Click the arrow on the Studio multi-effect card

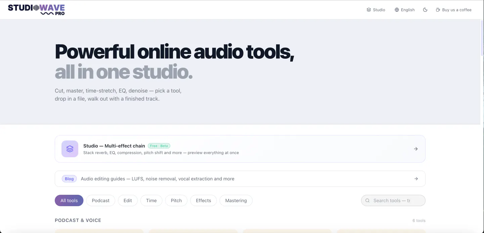416,149
